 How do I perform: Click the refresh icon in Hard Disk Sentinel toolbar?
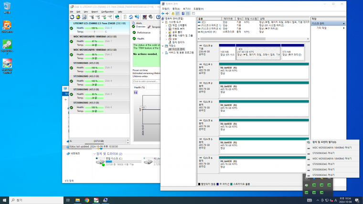coord(72,17)
